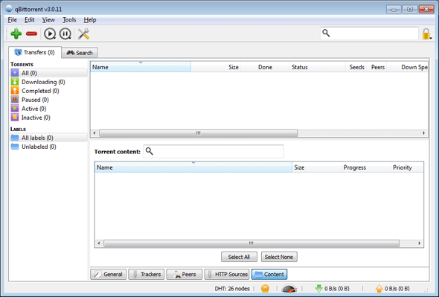This screenshot has width=439, height=297.
Task: Click the connection status icon in the status bar
Action: (x=265, y=288)
